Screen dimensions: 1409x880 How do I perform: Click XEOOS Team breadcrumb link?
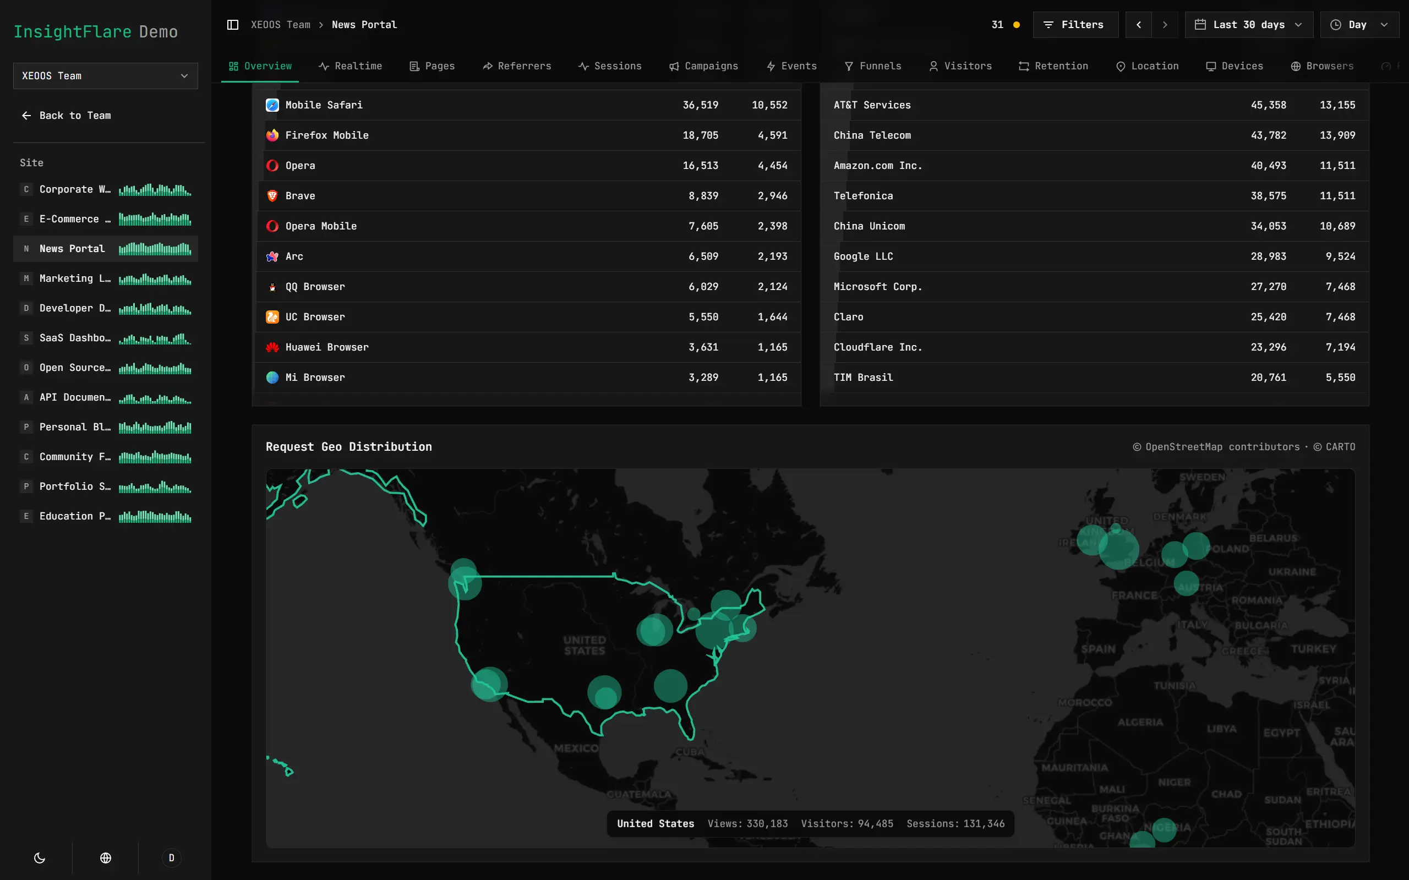pyautogui.click(x=281, y=24)
